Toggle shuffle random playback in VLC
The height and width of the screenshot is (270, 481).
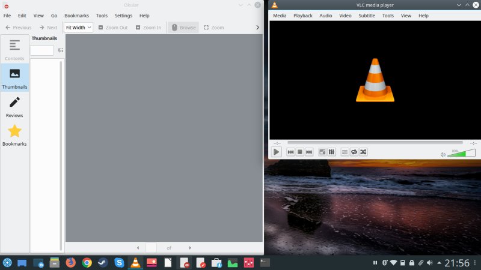click(363, 152)
